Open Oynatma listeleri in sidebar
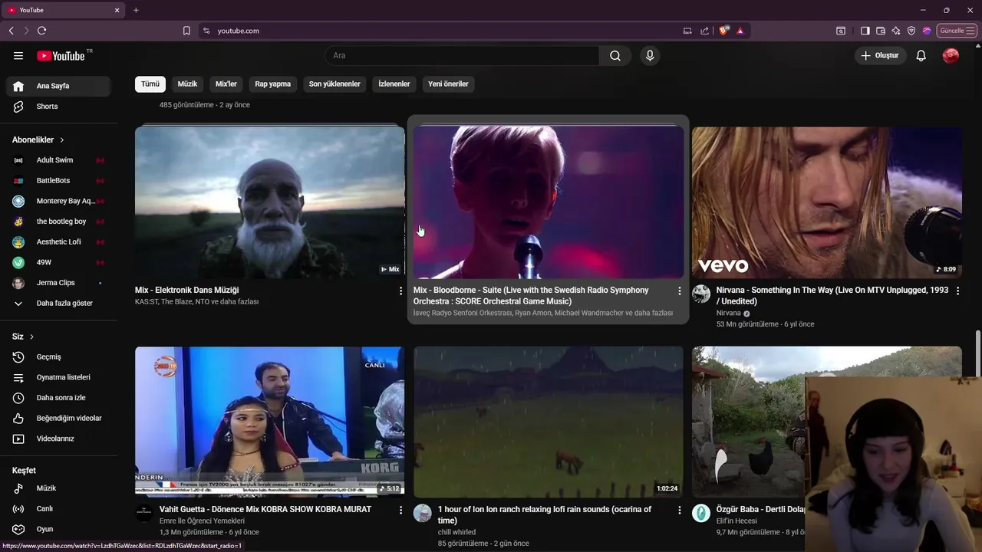Screen dimensions: 982x552 pyautogui.click(x=58, y=377)
